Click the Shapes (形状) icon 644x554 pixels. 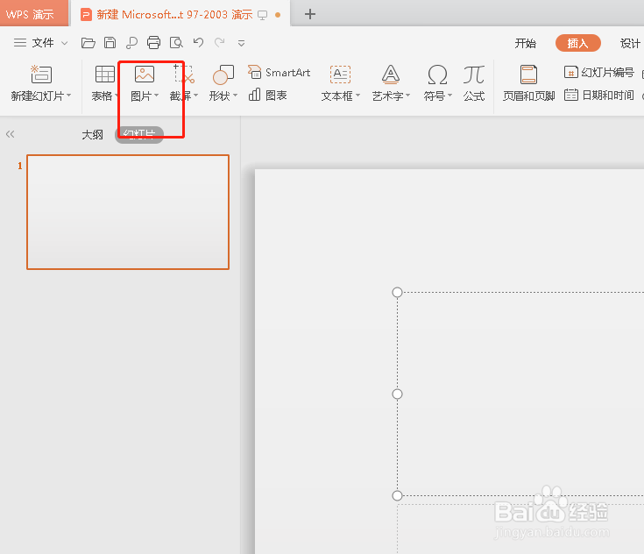[x=223, y=75]
